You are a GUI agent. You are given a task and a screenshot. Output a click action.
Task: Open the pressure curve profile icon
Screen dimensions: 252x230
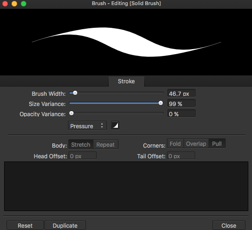(x=115, y=125)
